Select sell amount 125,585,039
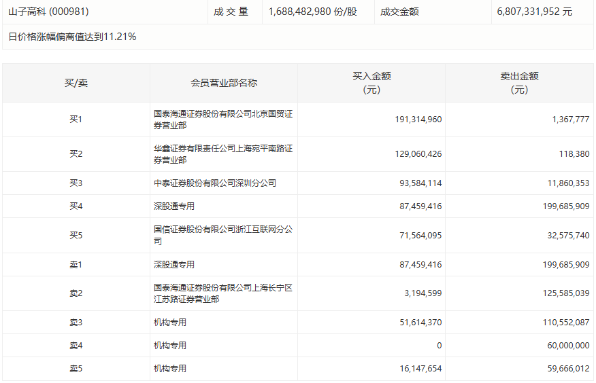This screenshot has width=596, height=383. (566, 293)
